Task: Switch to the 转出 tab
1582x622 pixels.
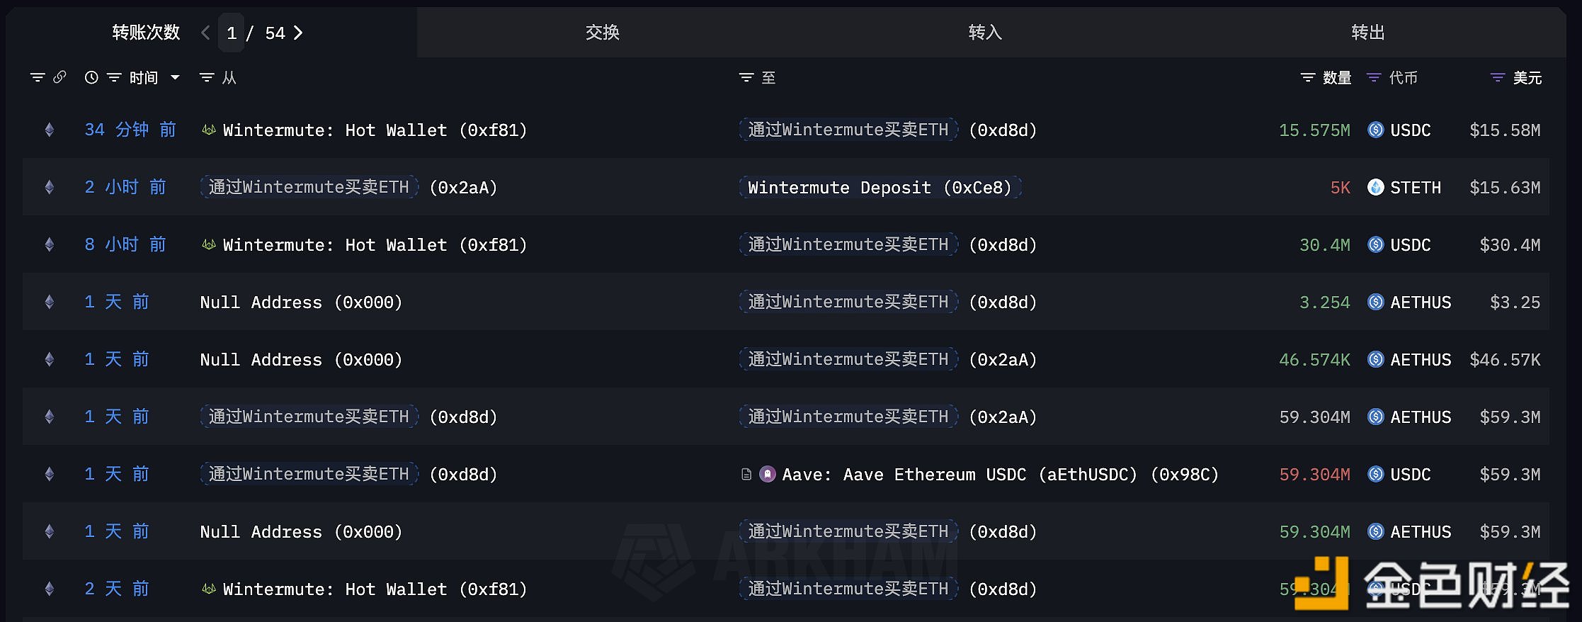Action: pyautogui.click(x=1367, y=32)
